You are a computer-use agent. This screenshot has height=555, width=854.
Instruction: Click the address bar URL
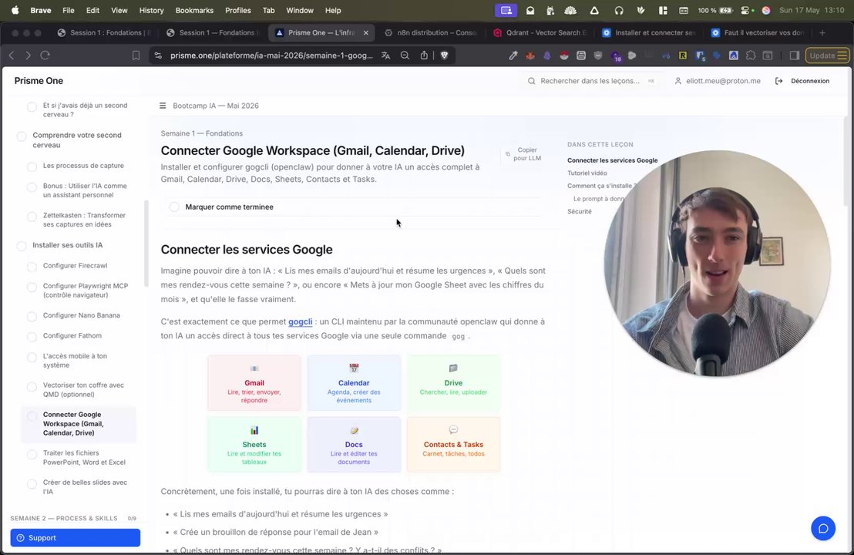click(271, 55)
